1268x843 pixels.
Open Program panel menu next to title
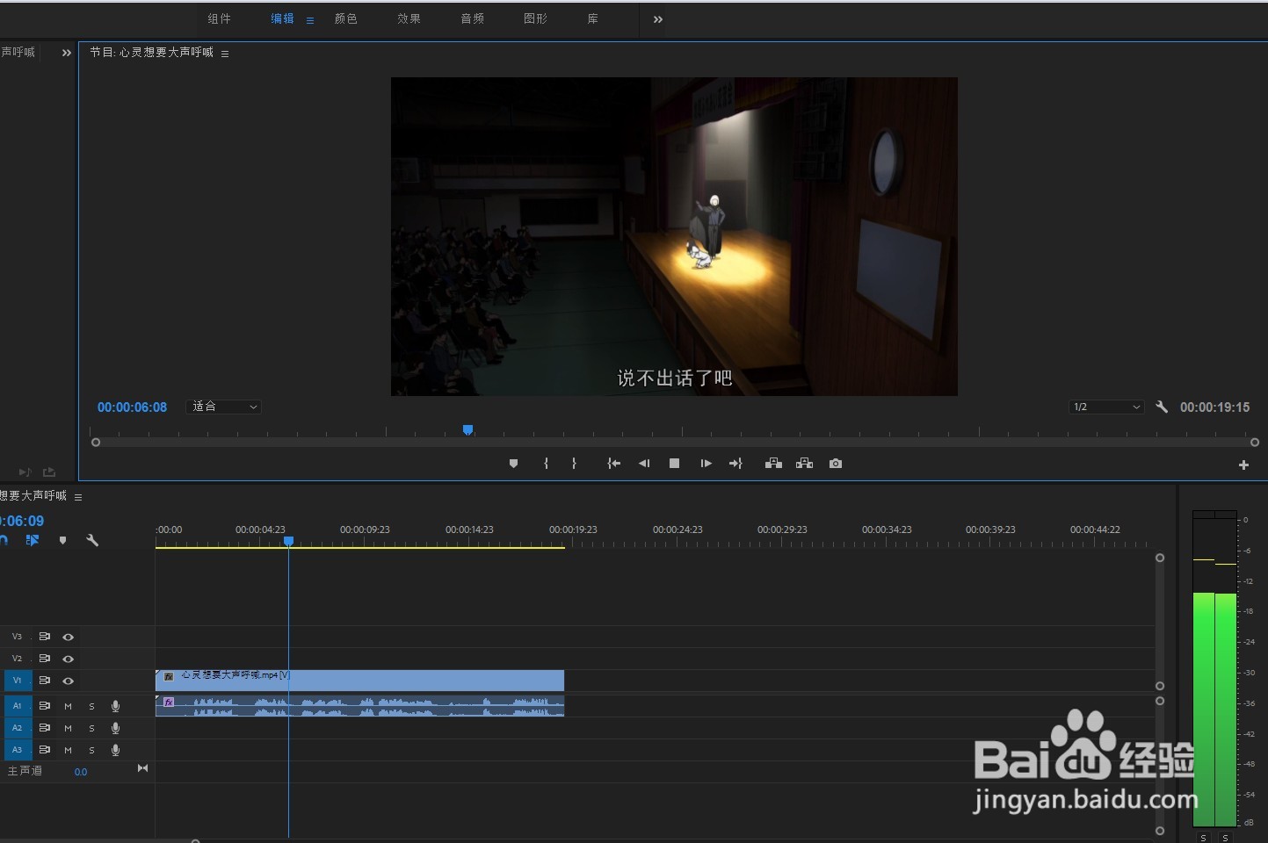[225, 54]
